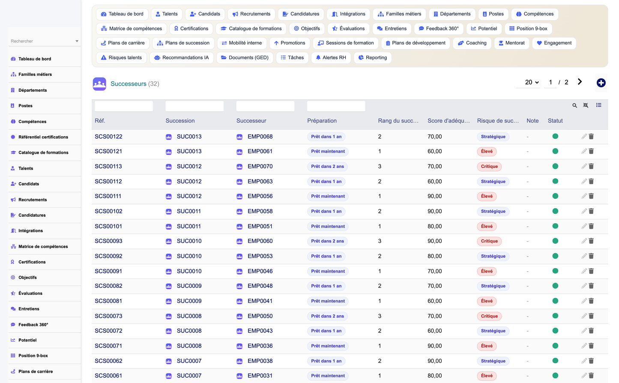This screenshot has width=619, height=383.
Task: Go to next page with chevron arrow
Action: [580, 82]
